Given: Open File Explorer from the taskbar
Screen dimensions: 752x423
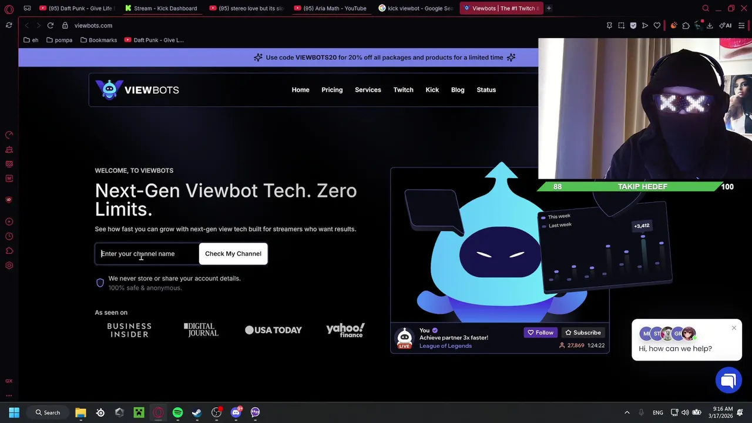Looking at the screenshot, I should click(80, 412).
